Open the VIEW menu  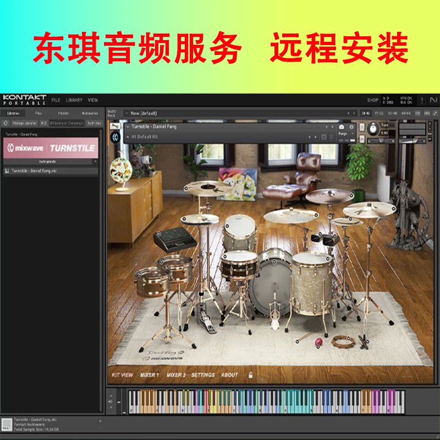tap(92, 100)
